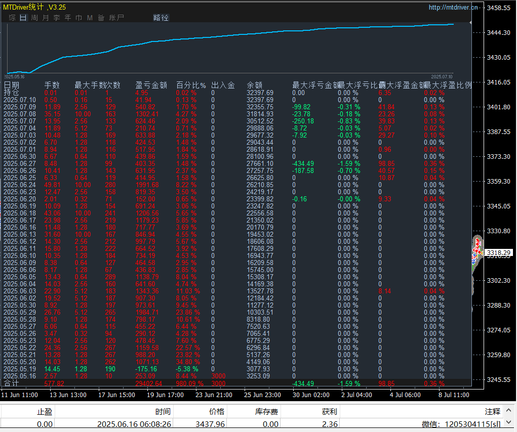This screenshot has width=517, height=432.
Task: Switch to the 综 summary tab
Action: click(x=12, y=18)
